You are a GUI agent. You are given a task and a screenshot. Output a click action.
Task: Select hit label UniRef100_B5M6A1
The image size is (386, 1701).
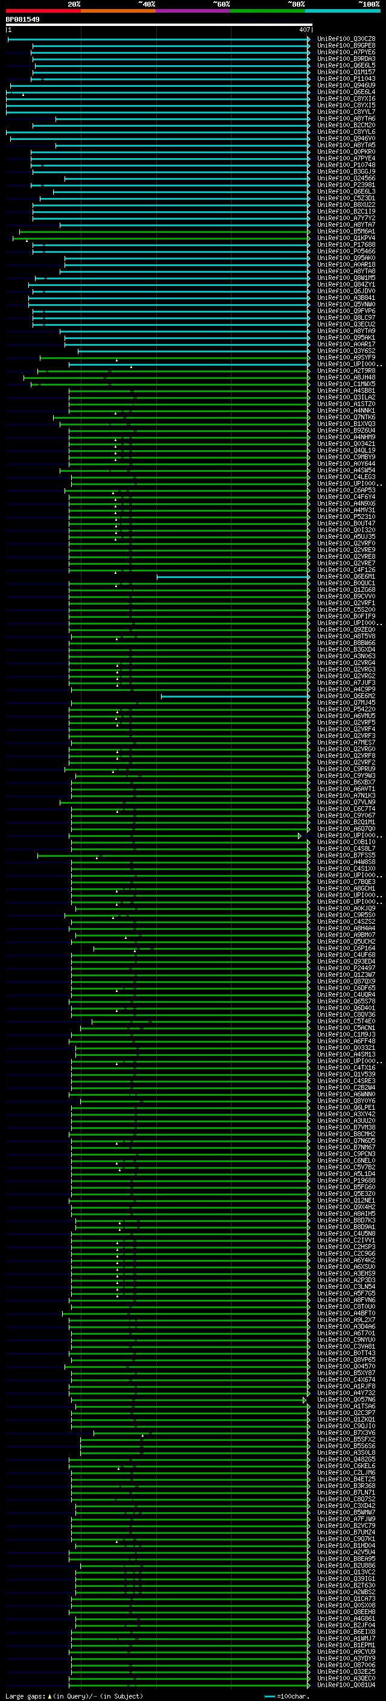(346, 231)
